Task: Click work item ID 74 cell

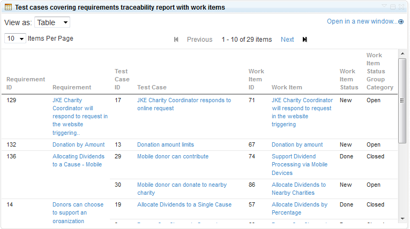Action: (252, 156)
